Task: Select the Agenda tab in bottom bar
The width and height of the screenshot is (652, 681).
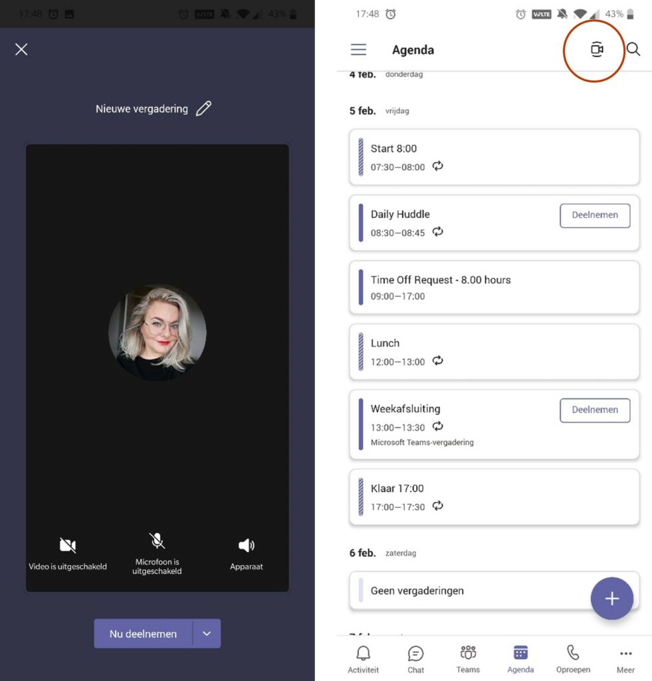Action: pyautogui.click(x=520, y=659)
